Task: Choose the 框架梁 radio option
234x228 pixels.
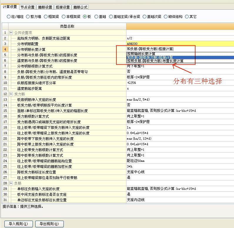Action: (51, 17)
